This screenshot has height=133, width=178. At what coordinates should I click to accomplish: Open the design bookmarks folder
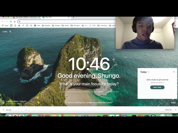pyautogui.click(x=56, y=25)
